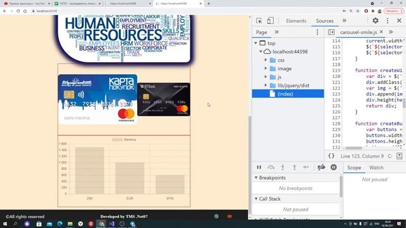
Task: Click the image folder name
Action: (x=285, y=69)
